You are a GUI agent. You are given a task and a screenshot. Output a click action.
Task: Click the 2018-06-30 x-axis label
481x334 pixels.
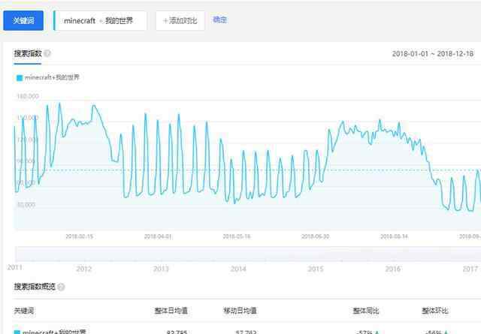(316, 236)
